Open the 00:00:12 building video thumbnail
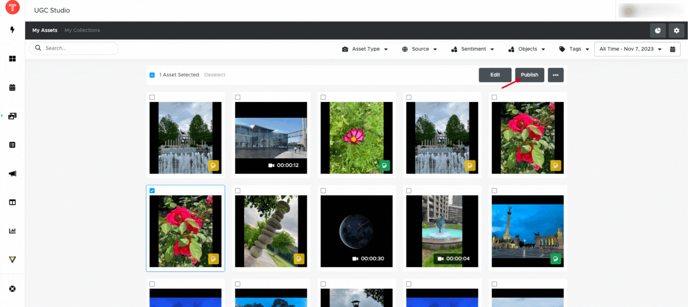688x307 pixels. coord(271,137)
